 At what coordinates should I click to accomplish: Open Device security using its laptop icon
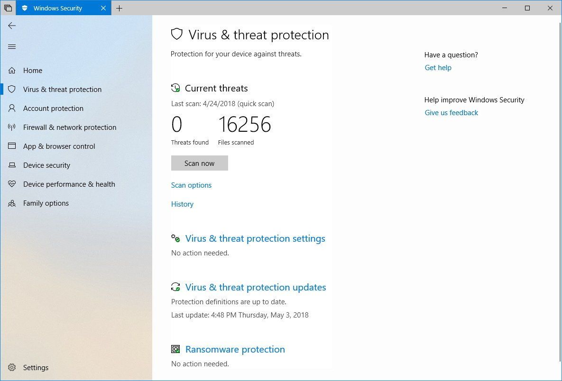12,165
